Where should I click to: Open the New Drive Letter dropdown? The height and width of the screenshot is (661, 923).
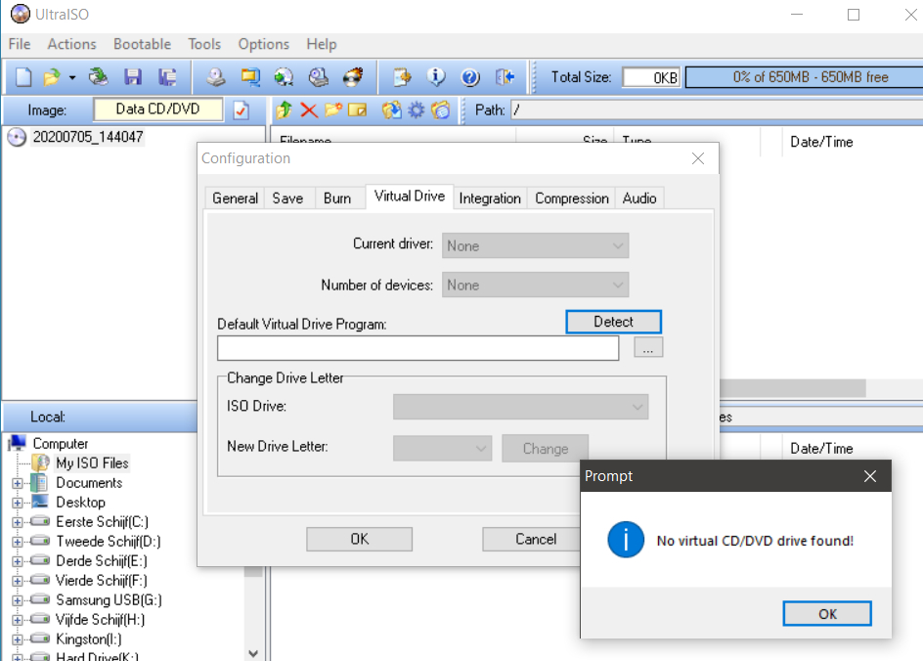tap(442, 449)
